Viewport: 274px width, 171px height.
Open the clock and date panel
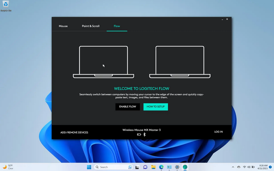(x=262, y=167)
